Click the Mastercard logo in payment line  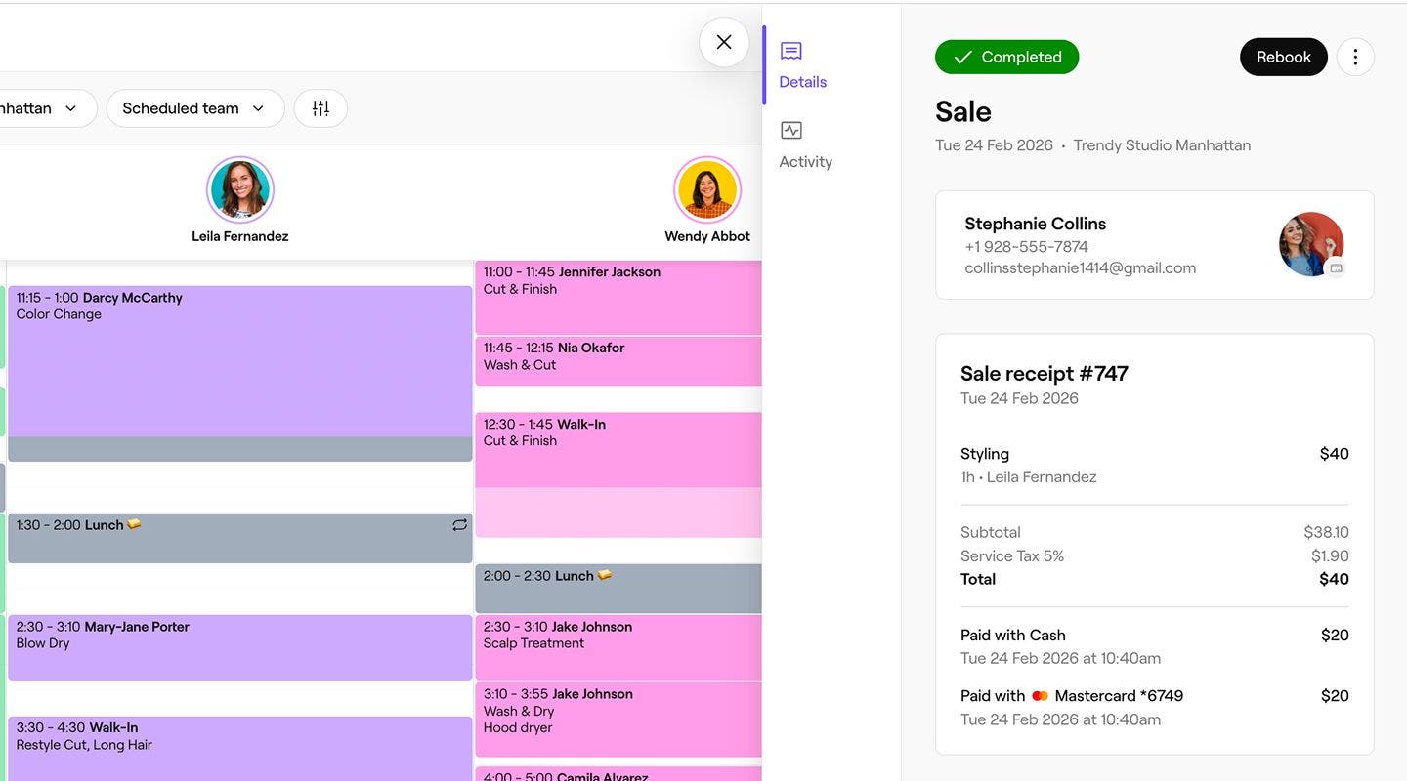coord(1040,696)
